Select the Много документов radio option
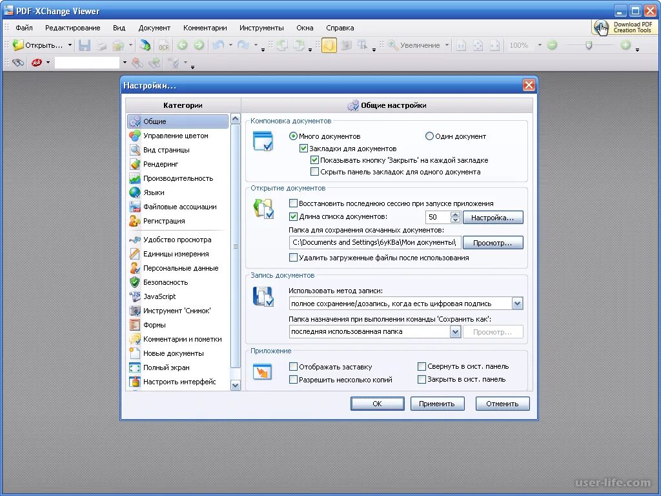The height and width of the screenshot is (496, 661). [x=293, y=136]
